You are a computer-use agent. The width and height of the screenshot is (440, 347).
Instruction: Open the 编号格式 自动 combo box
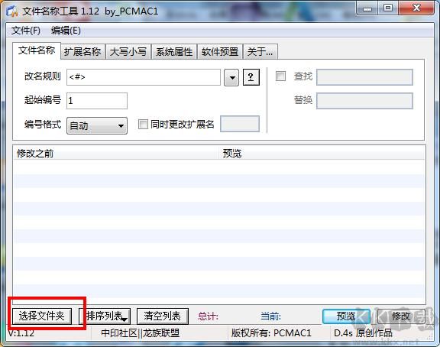97,125
